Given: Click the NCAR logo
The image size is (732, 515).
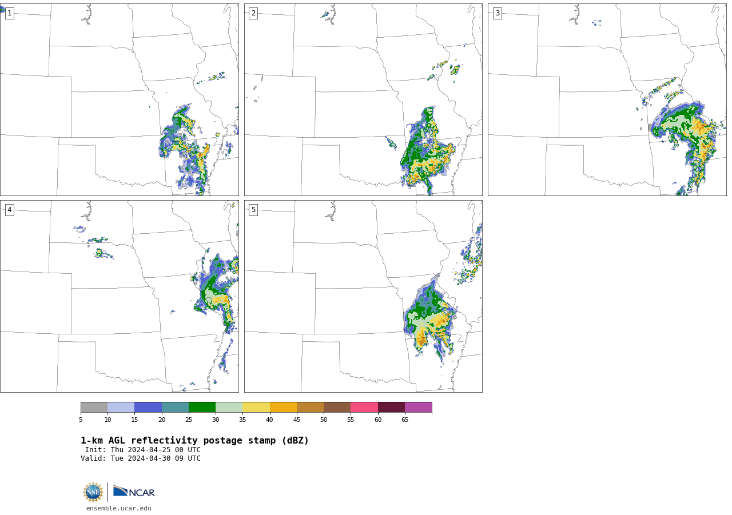Looking at the screenshot, I should 134,492.
